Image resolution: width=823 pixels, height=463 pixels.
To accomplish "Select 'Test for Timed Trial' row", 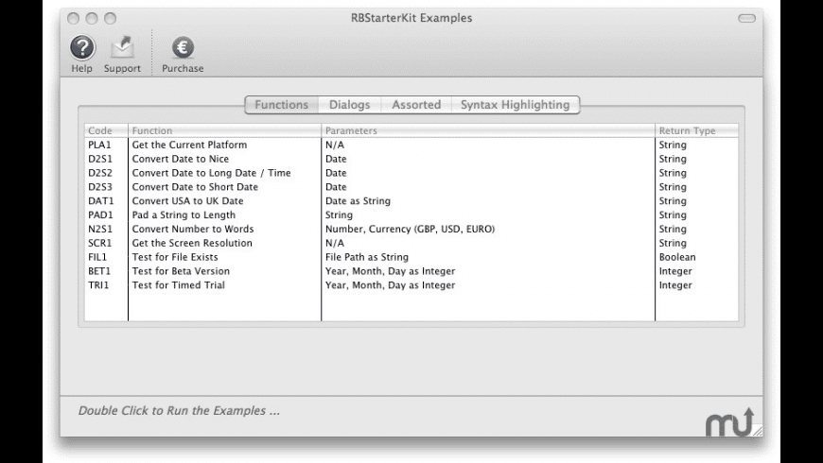I will click(411, 285).
